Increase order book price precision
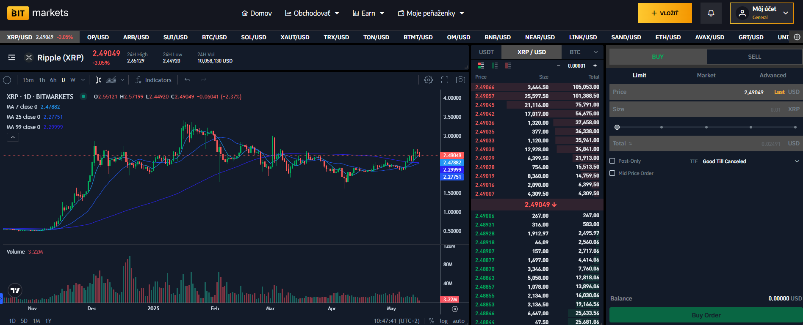 [595, 66]
